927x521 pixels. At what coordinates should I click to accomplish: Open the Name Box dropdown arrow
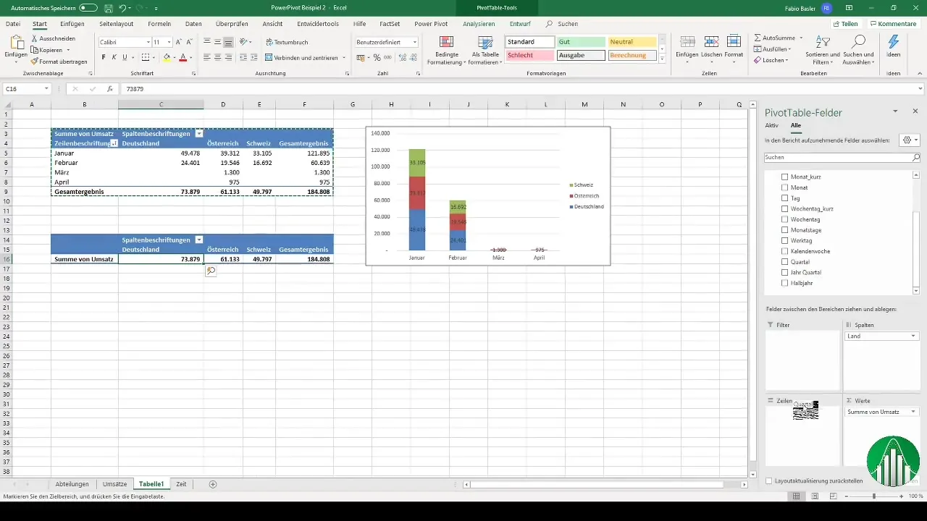pyautogui.click(x=46, y=89)
